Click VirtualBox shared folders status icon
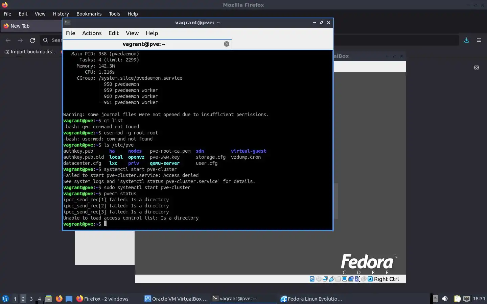The width and height of the screenshot is (487, 304). (338, 279)
